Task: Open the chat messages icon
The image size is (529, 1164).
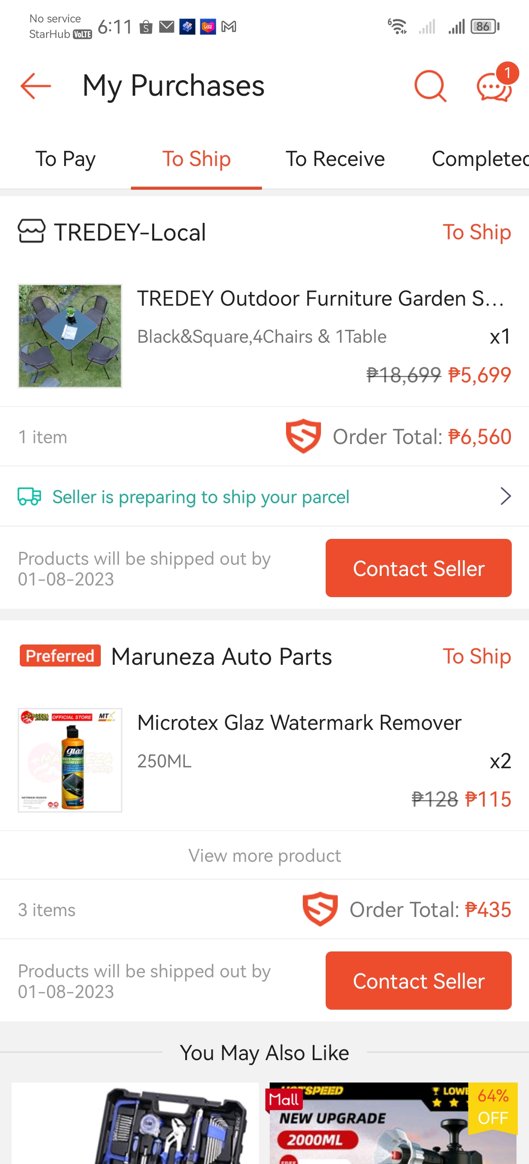Action: (494, 87)
